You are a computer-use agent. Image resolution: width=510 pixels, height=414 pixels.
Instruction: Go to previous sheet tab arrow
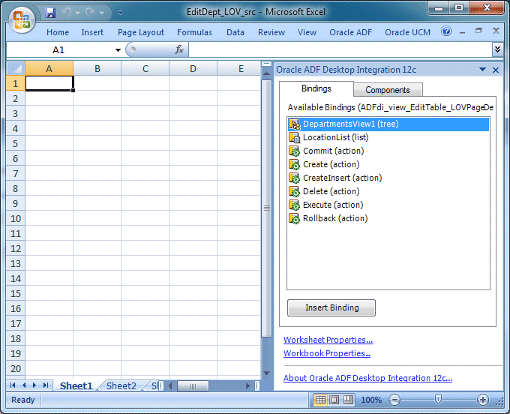point(24,385)
